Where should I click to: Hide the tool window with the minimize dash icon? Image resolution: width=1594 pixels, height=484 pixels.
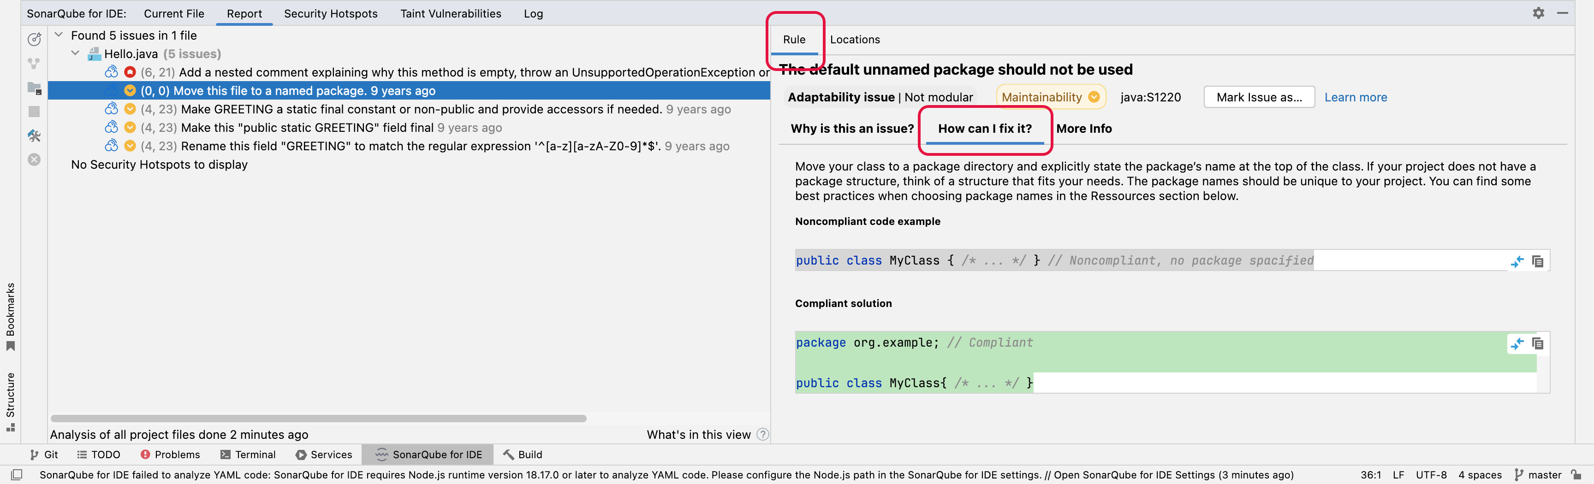coord(1563,13)
